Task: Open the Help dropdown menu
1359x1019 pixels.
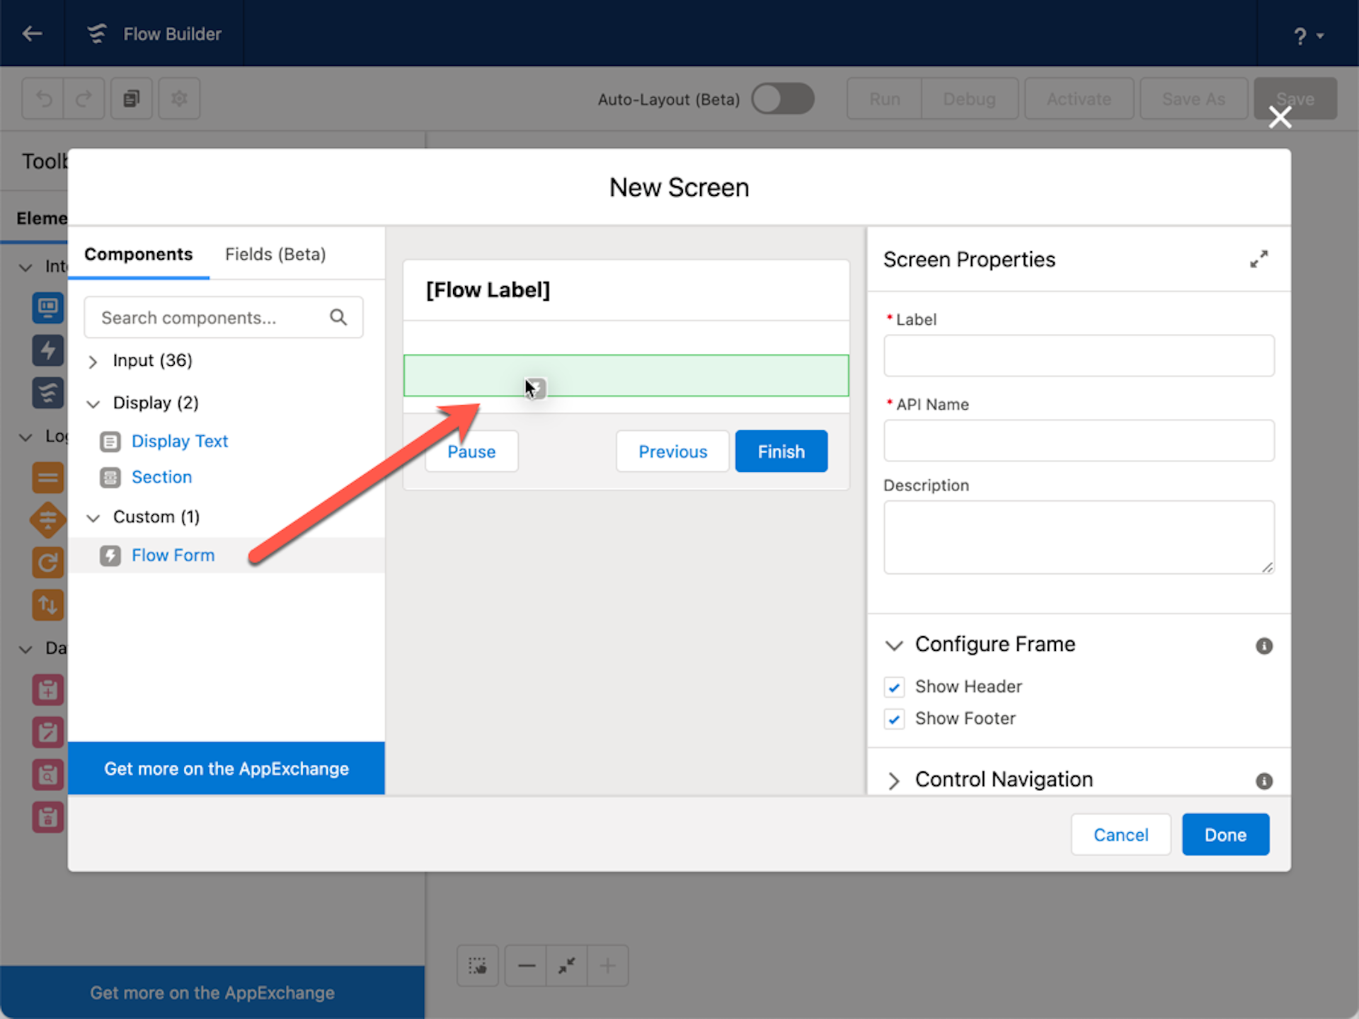Action: [x=1306, y=35]
